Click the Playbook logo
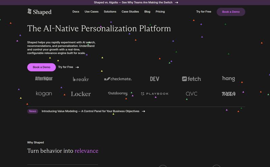The image size is (270, 167). click(155, 94)
